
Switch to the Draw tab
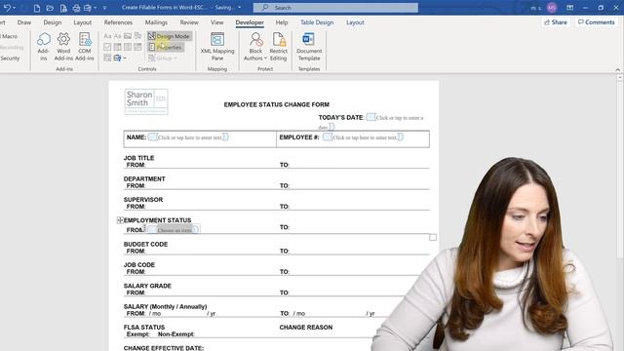[23, 22]
